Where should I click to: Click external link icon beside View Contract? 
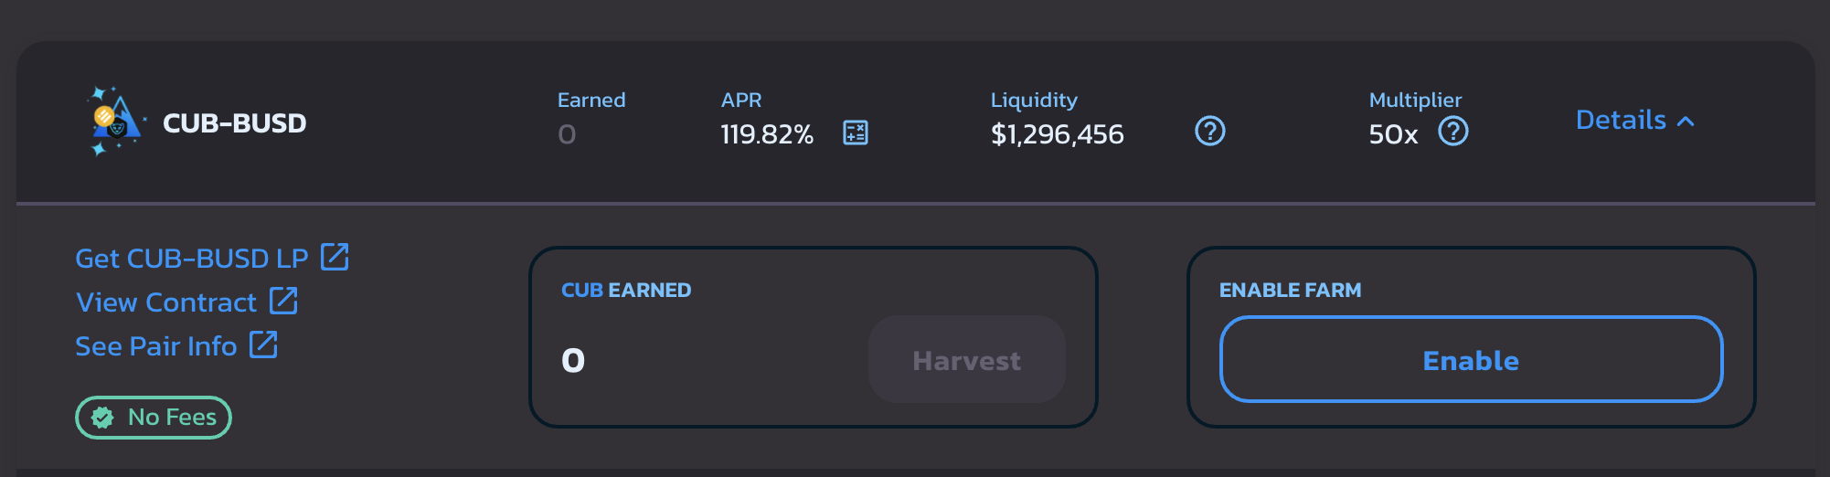[x=283, y=301]
